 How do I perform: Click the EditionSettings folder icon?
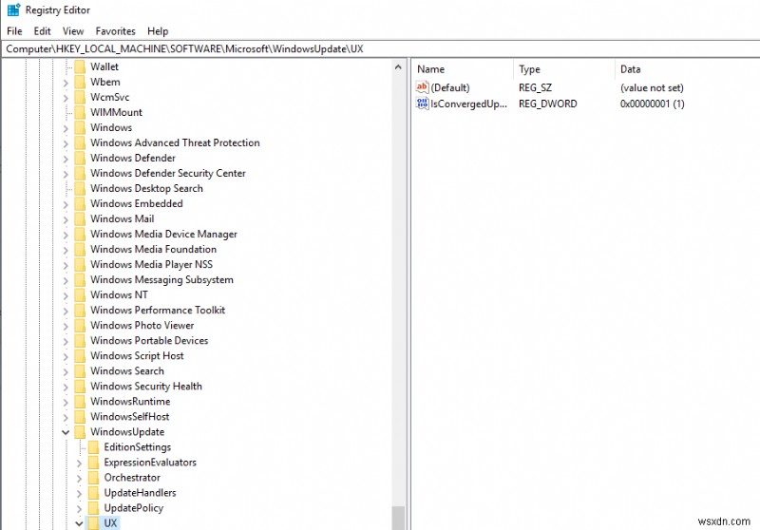tap(93, 446)
